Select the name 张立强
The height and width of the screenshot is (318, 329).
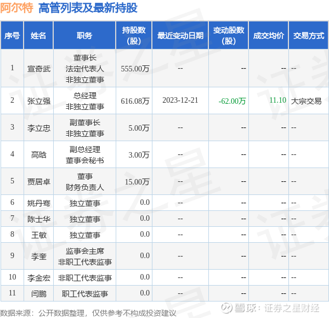coord(39,101)
